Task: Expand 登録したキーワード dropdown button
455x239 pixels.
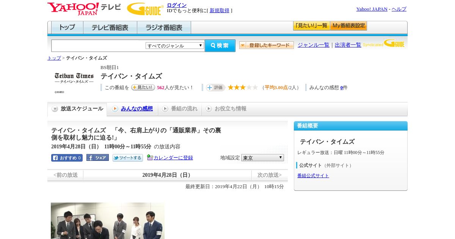Action: (x=267, y=45)
